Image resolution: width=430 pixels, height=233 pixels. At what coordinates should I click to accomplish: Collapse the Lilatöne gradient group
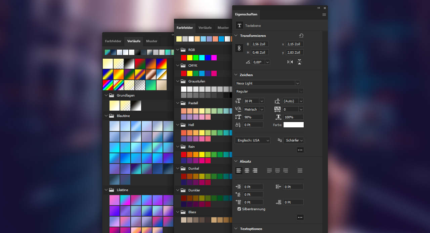pyautogui.click(x=106, y=190)
